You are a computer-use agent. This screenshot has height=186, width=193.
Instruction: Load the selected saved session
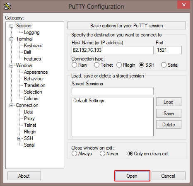[x=169, y=102]
